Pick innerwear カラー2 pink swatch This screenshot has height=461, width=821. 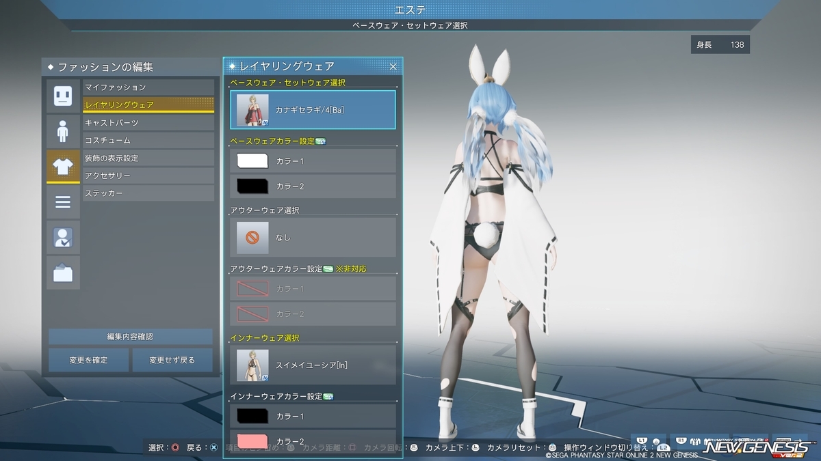click(x=252, y=440)
